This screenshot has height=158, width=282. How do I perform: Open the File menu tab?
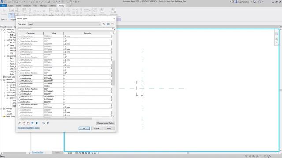[x=3, y=6]
